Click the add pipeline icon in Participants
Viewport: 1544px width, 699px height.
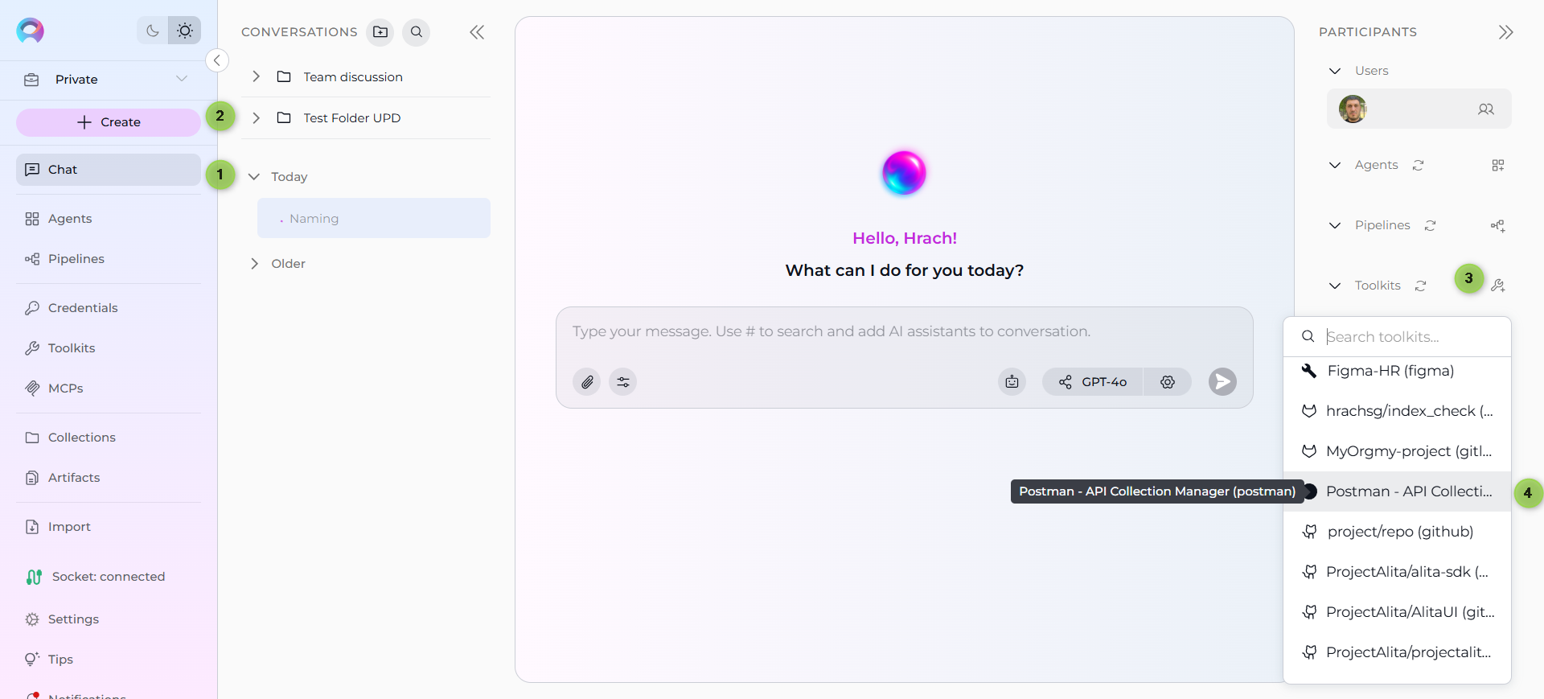1497,226
